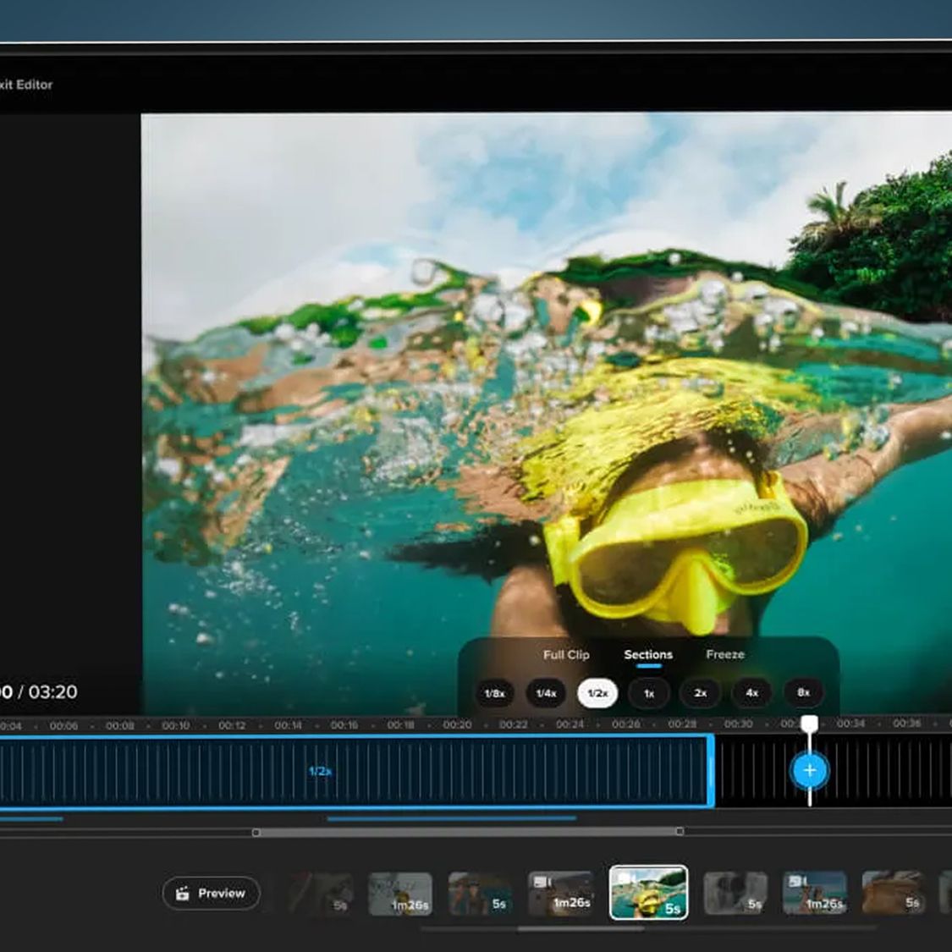Open the clip thumbnail just left of the selected clip
Screen dimensions: 952x952
point(559,894)
